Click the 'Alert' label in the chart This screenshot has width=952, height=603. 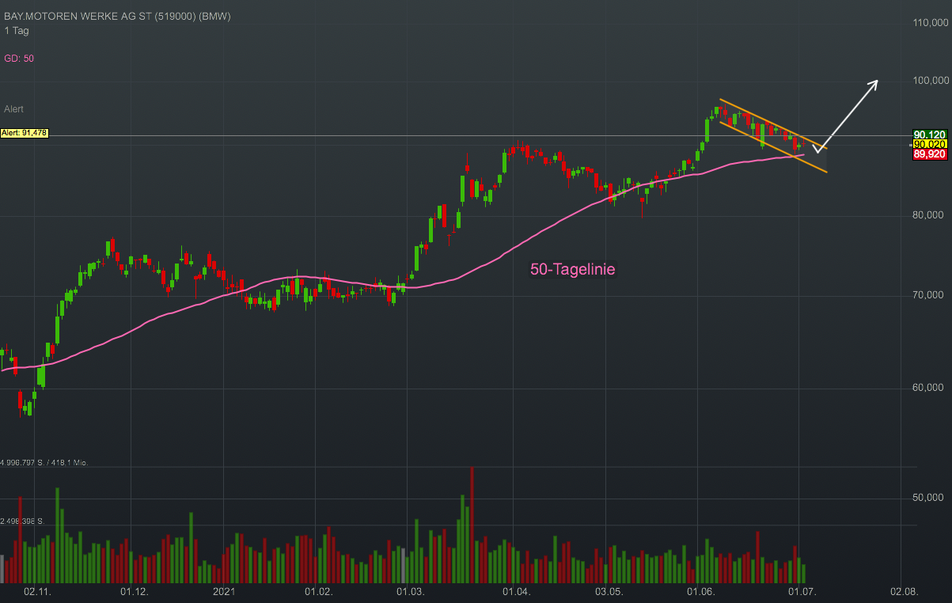coord(14,109)
